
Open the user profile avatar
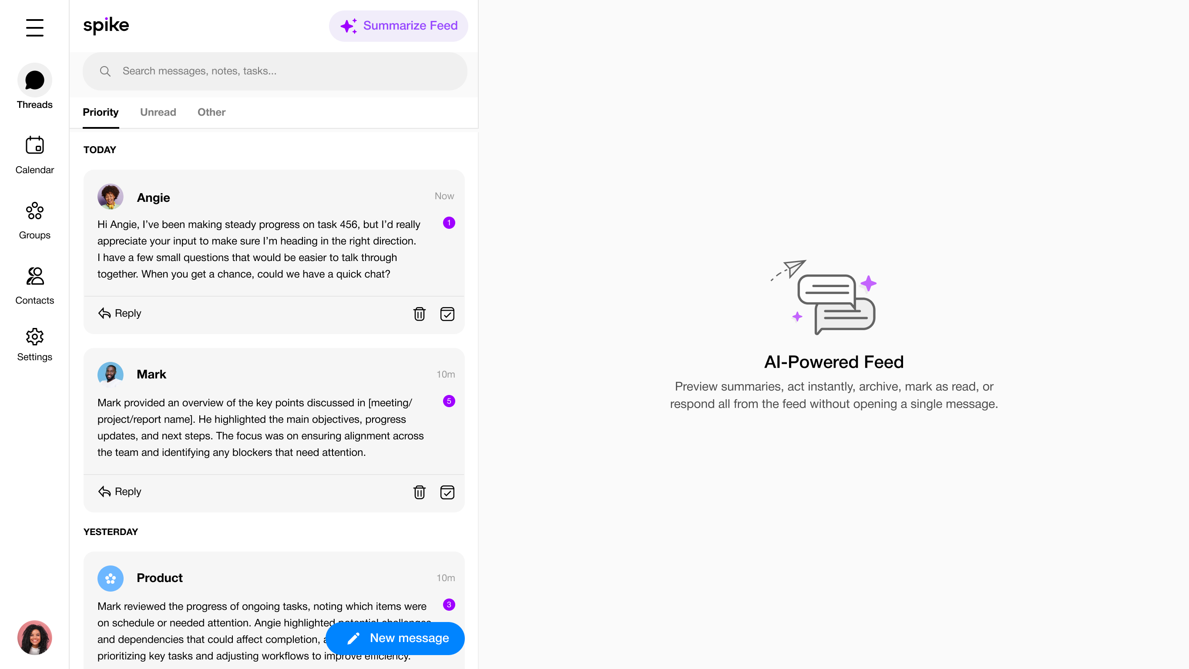35,637
